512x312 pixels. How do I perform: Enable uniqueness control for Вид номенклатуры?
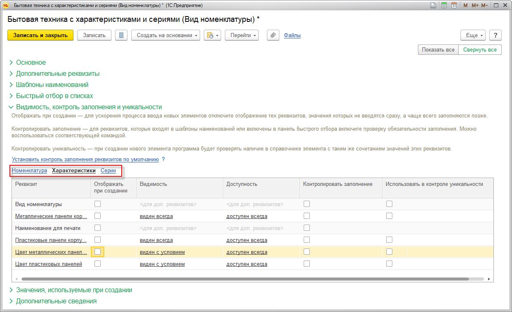click(389, 204)
